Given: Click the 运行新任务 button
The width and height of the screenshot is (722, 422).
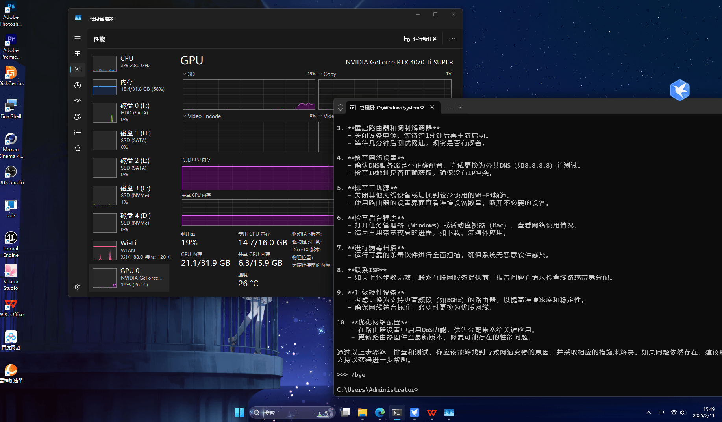Looking at the screenshot, I should coord(420,39).
